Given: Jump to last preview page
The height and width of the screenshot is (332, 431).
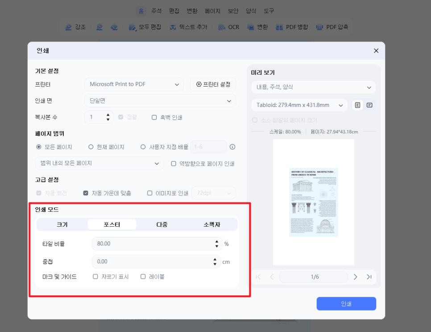Looking at the screenshot, I should [x=369, y=277].
